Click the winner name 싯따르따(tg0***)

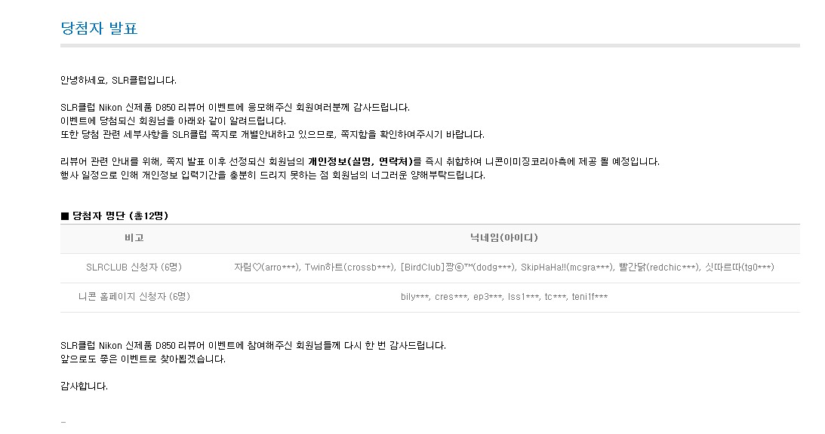tap(739, 267)
